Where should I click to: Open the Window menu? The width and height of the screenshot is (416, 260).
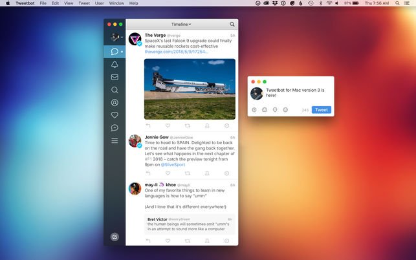(116, 3)
